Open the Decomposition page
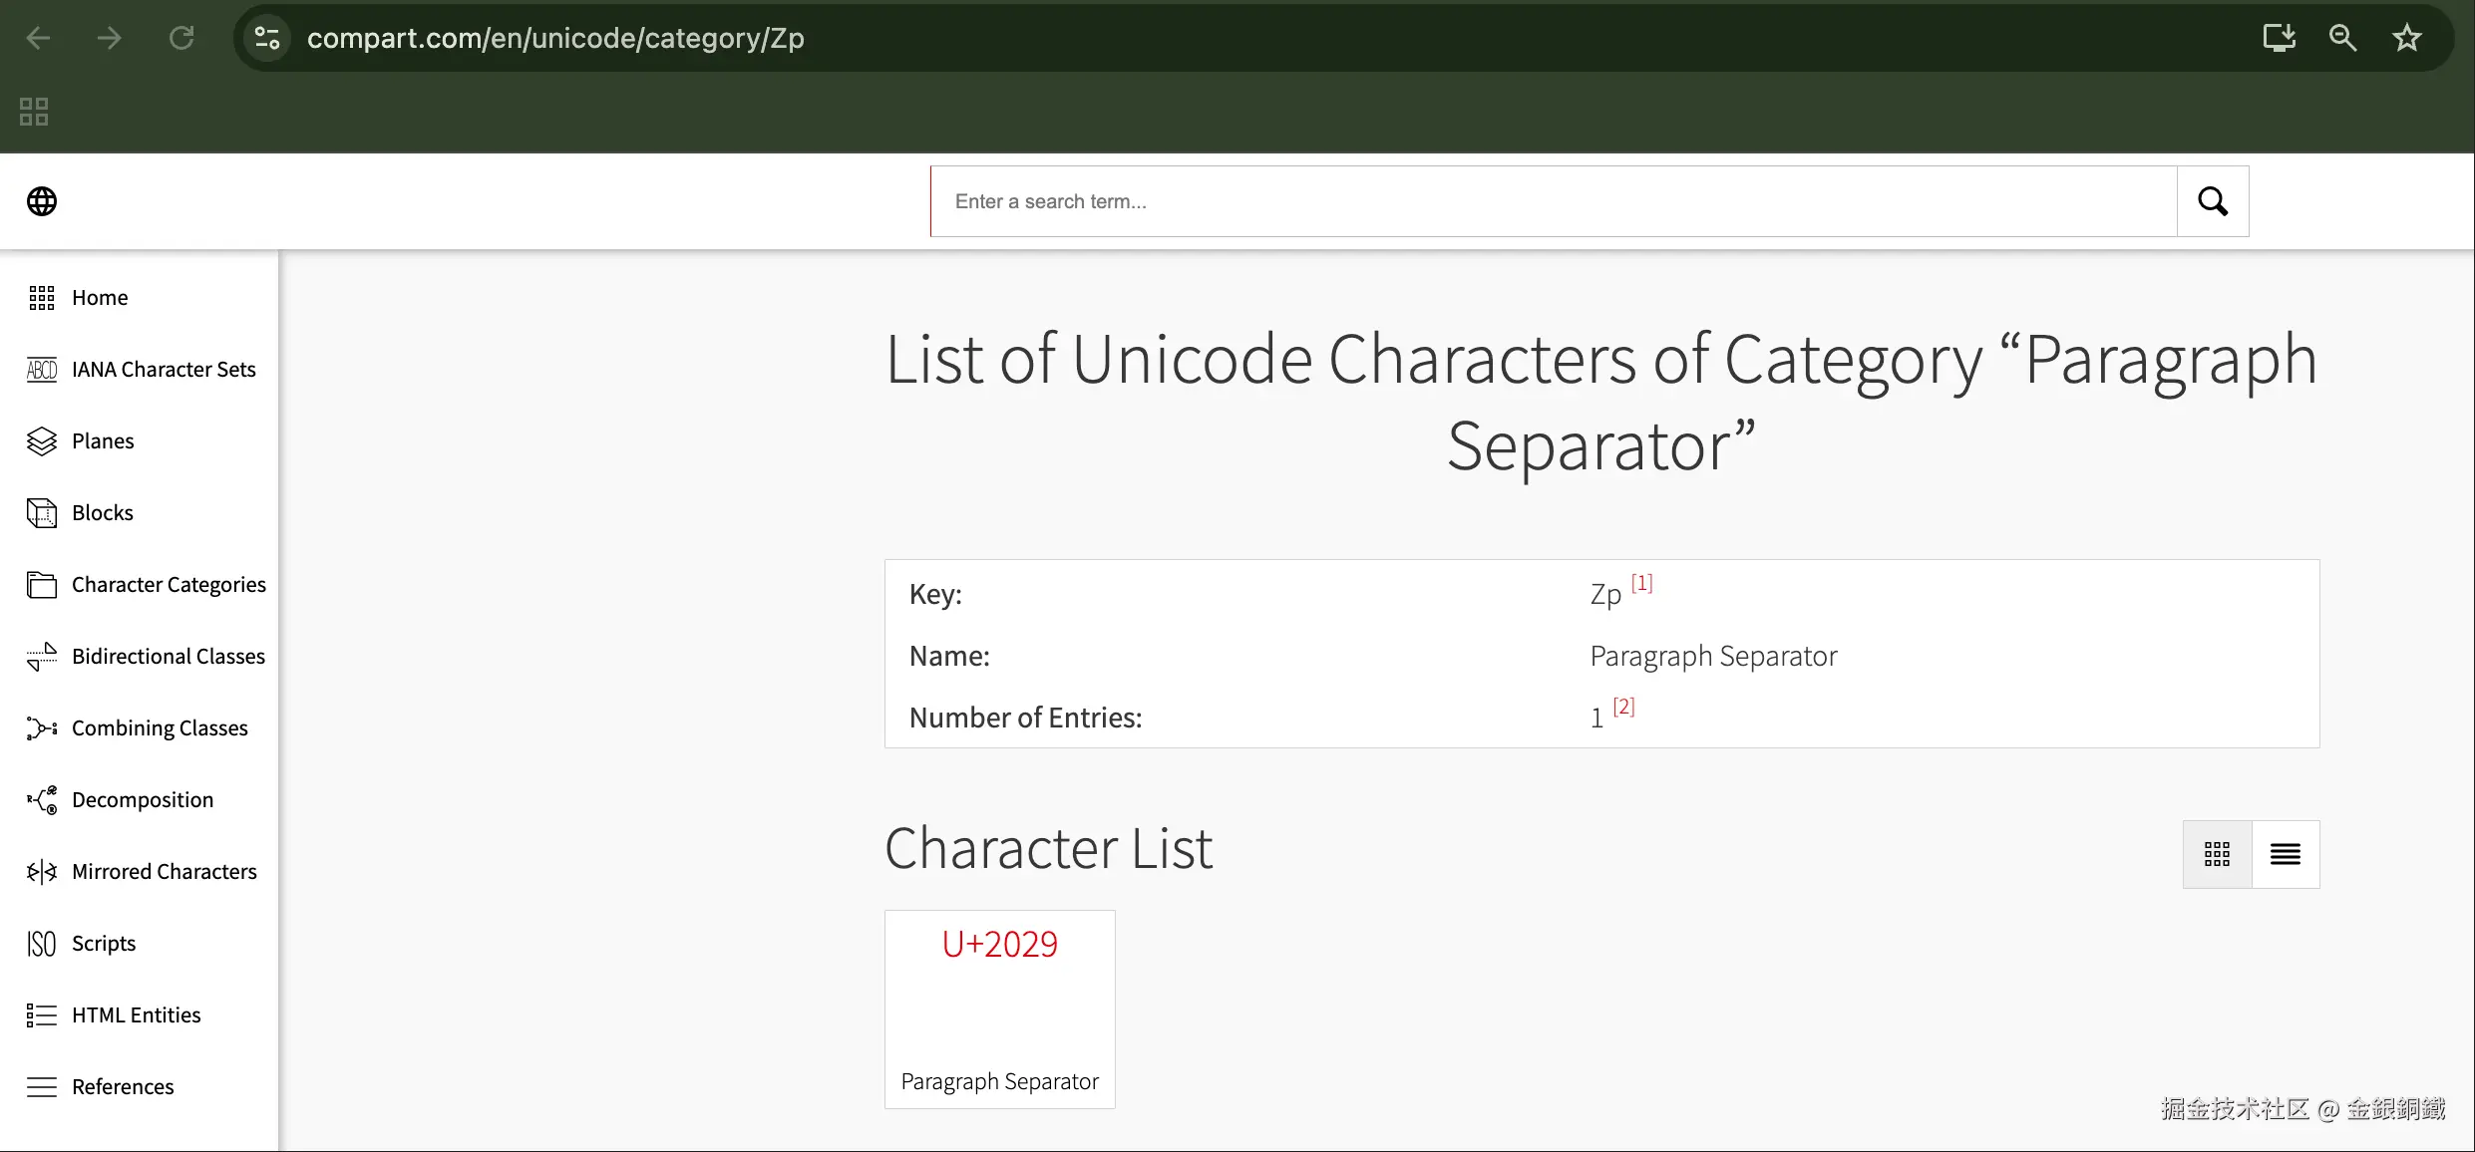The image size is (2475, 1152). pos(142,799)
